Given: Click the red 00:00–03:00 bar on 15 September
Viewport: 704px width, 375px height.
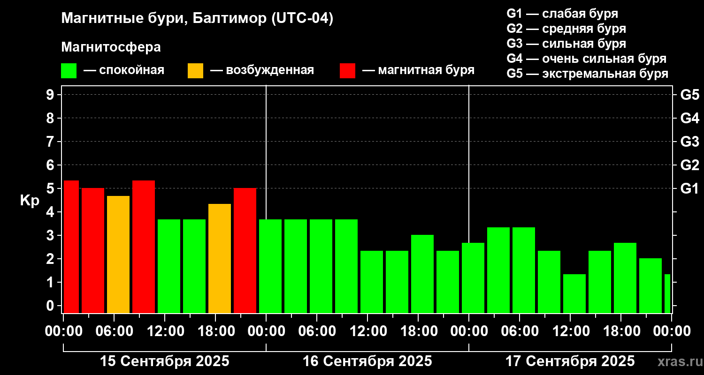Looking at the screenshot, I should point(71,247).
